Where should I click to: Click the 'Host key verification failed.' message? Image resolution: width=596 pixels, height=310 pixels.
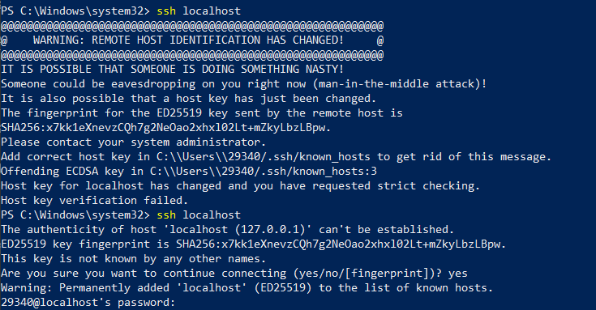coord(94,201)
